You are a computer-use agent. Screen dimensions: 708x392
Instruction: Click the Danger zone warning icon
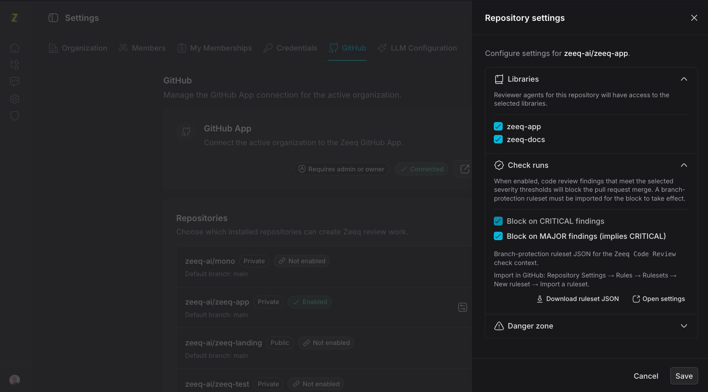pos(499,326)
